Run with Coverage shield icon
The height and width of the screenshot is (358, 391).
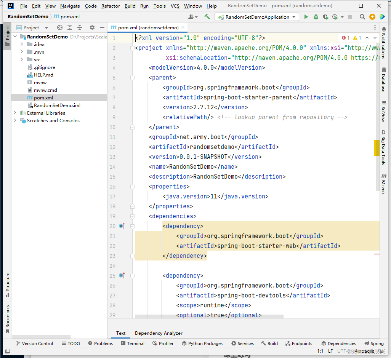pos(325,17)
